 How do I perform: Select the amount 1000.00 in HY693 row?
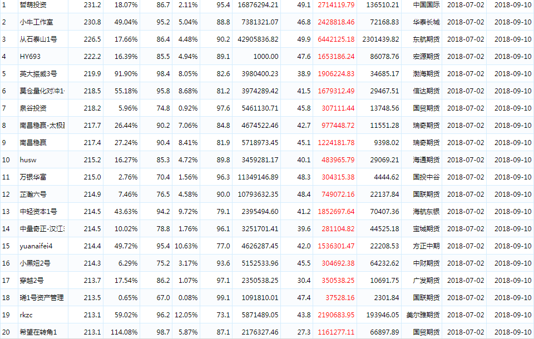click(266, 57)
